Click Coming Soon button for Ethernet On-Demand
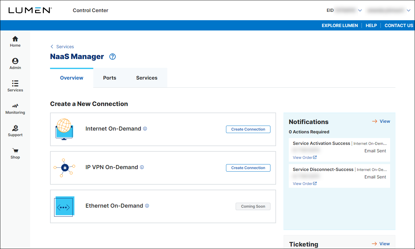This screenshot has width=415, height=249. [253, 206]
